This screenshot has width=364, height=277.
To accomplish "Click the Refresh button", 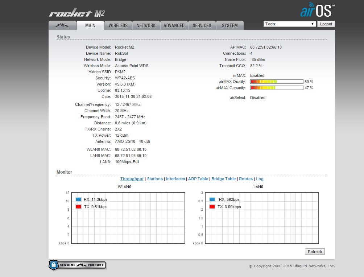I will point(315,252).
